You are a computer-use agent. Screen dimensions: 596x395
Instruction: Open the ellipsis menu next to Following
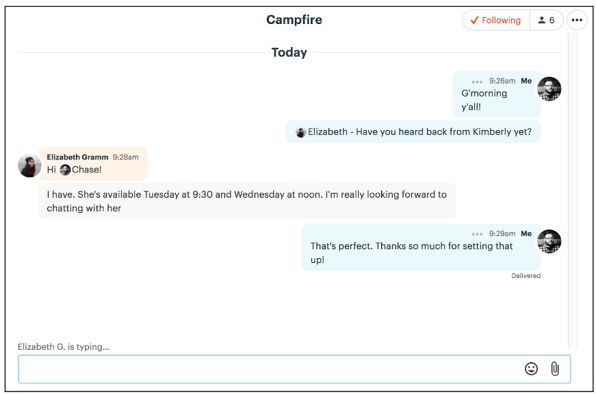577,20
